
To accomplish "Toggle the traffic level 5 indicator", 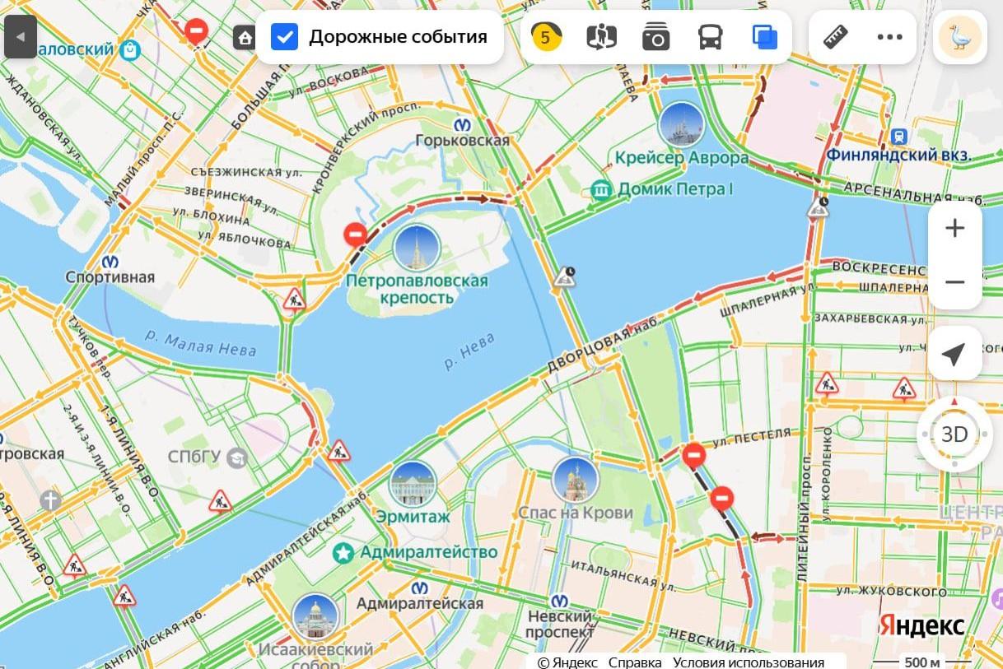I will click(x=546, y=37).
